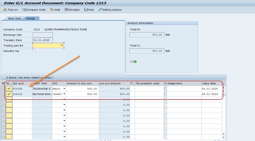
Task: Click the Total Dr. amount field
Action: click(147, 35)
